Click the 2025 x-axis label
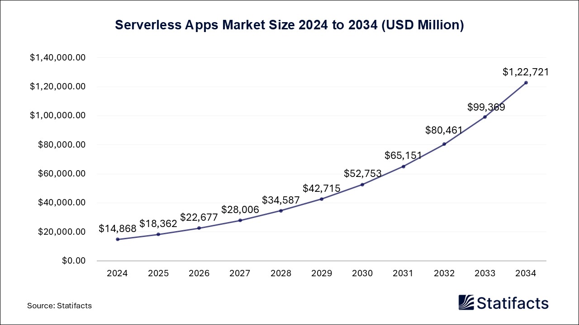579x325 pixels. click(x=158, y=274)
